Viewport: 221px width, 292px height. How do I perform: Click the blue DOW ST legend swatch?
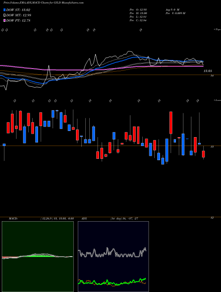[x=5, y=10]
